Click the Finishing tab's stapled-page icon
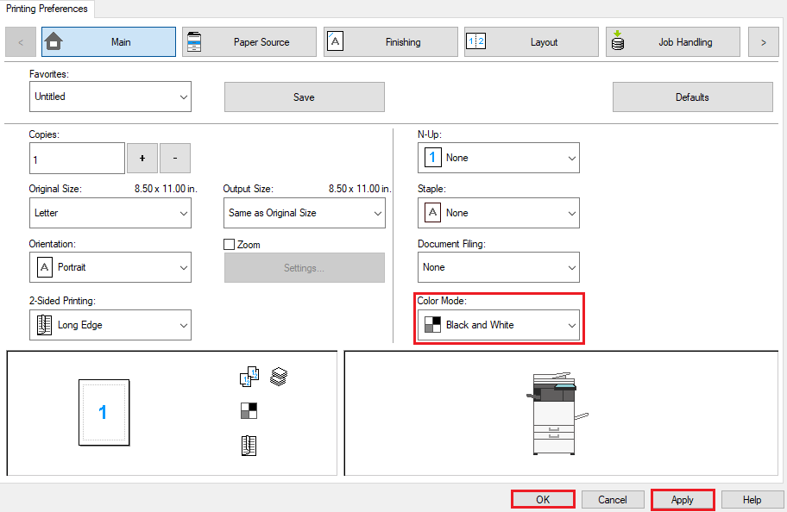Viewport: 787px width, 512px height. pos(335,41)
